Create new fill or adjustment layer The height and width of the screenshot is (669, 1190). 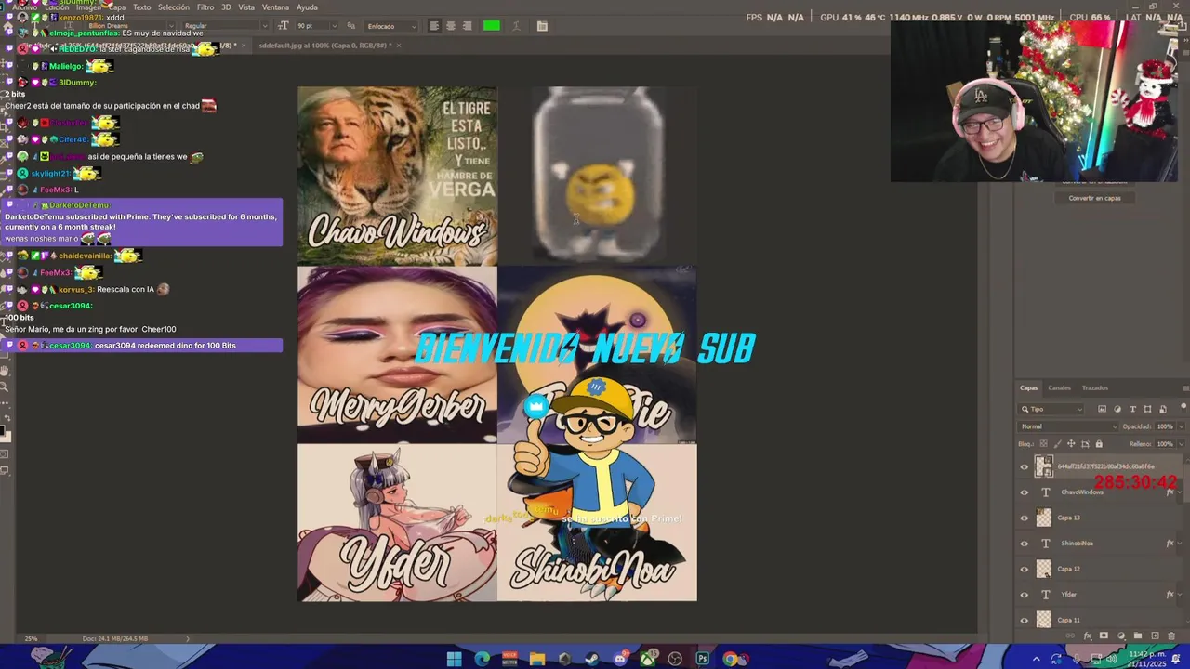click(x=1120, y=636)
